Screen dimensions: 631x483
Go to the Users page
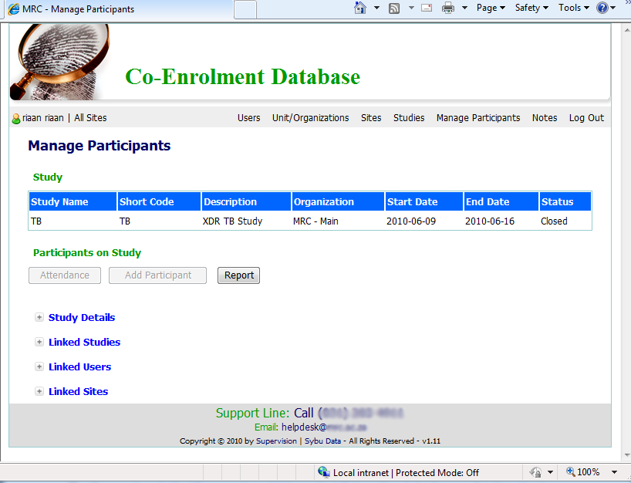point(248,118)
